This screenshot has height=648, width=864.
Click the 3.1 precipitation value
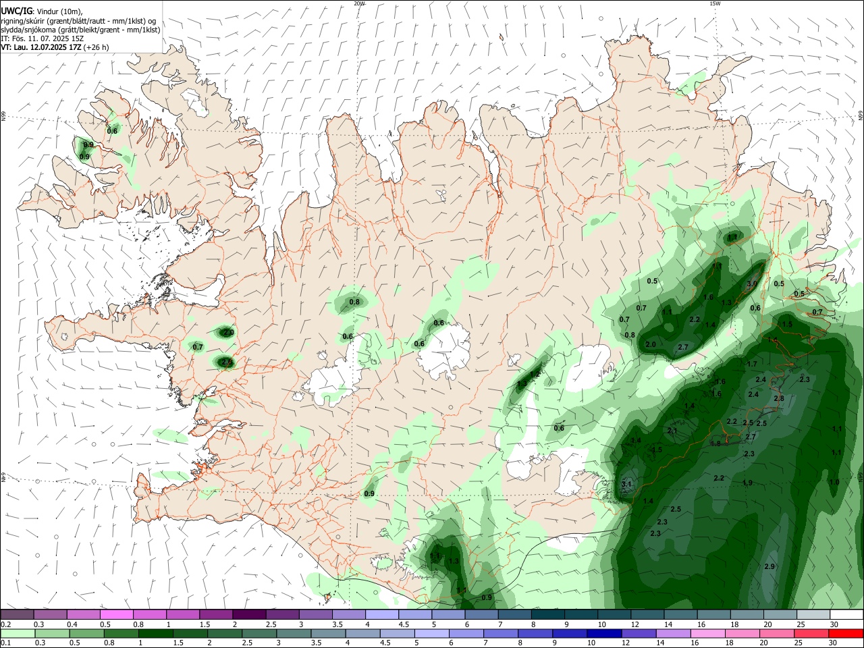point(626,484)
